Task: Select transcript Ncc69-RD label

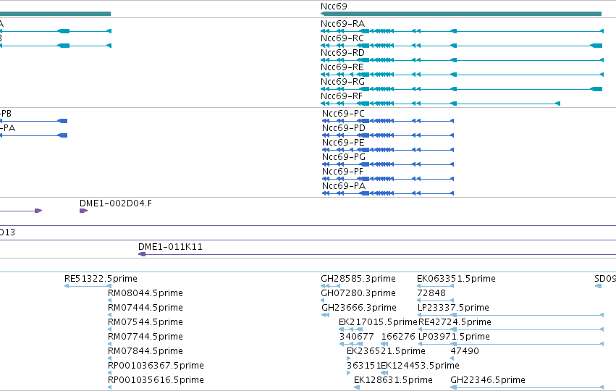Action: pyautogui.click(x=342, y=53)
